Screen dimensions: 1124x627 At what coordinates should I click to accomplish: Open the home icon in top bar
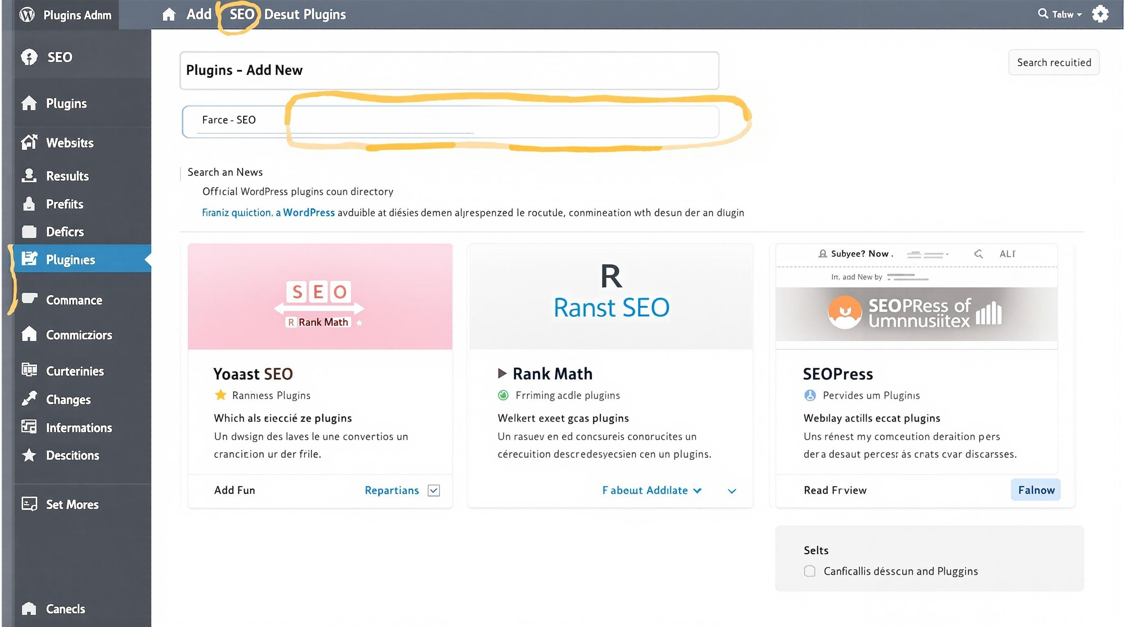coord(168,14)
